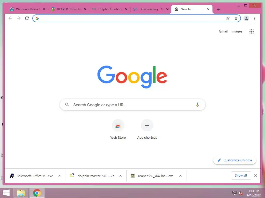265x198 pixels.
Task: Close the New Tab tab
Action: point(208,9)
